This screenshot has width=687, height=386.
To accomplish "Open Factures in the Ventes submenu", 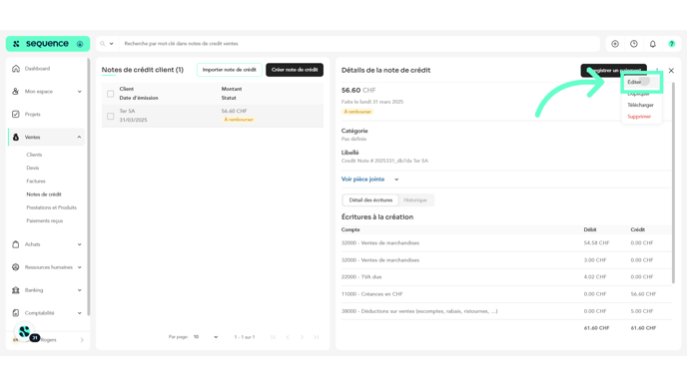I will coord(36,181).
